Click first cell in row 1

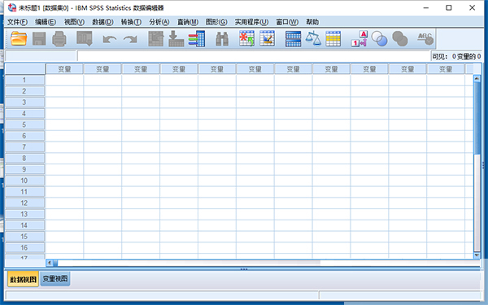64,80
